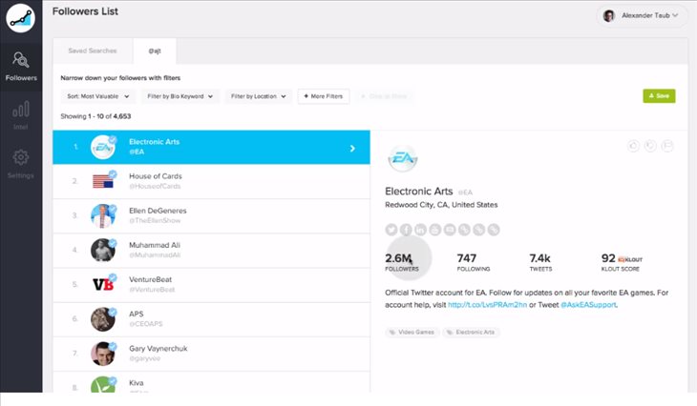697x406 pixels.
Task: Open EA's Twitter profile icon
Action: click(391, 230)
